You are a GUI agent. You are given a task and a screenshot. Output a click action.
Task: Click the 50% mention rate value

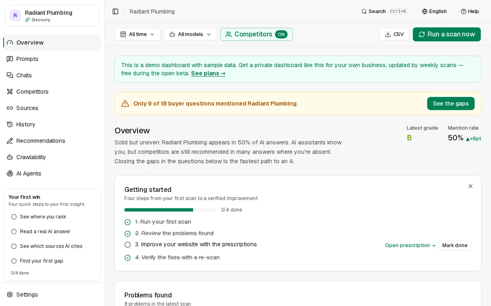[x=456, y=138]
